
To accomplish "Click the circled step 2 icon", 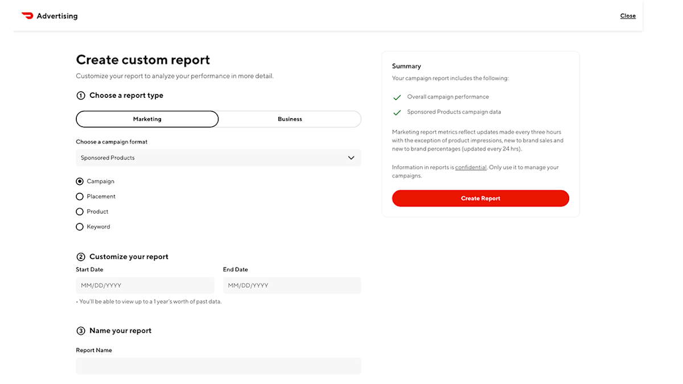I will (x=80, y=257).
